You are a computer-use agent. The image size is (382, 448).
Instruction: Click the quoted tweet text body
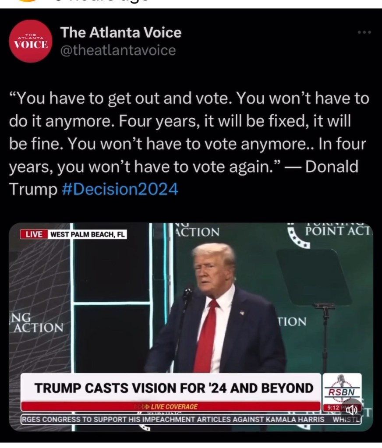(188, 144)
